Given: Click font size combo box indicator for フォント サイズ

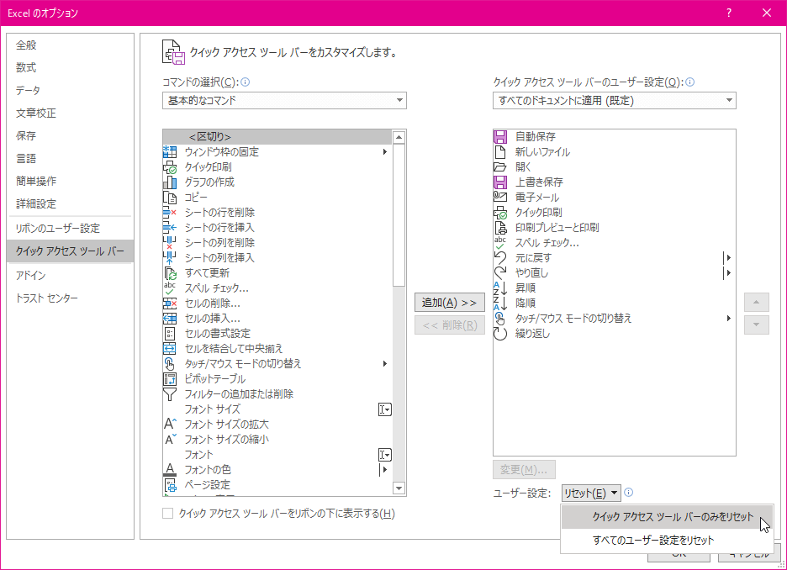Looking at the screenshot, I should tap(385, 409).
